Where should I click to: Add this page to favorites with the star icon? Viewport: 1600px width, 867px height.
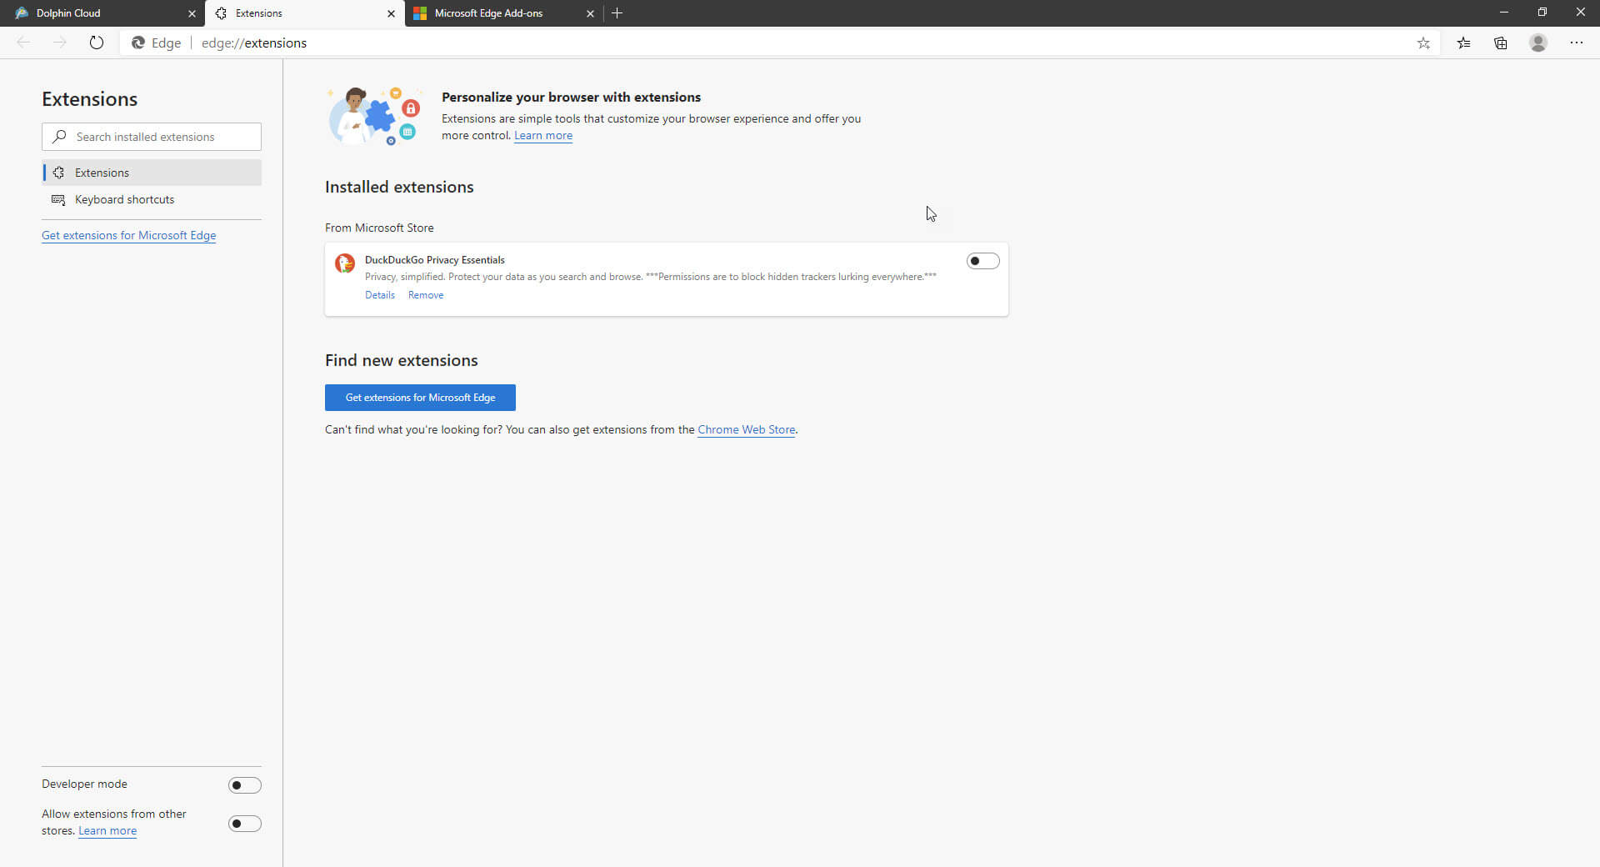click(1423, 43)
